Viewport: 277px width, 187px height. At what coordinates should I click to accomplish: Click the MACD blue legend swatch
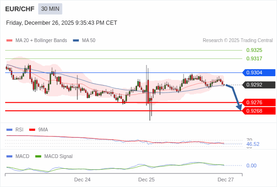pos(9,157)
